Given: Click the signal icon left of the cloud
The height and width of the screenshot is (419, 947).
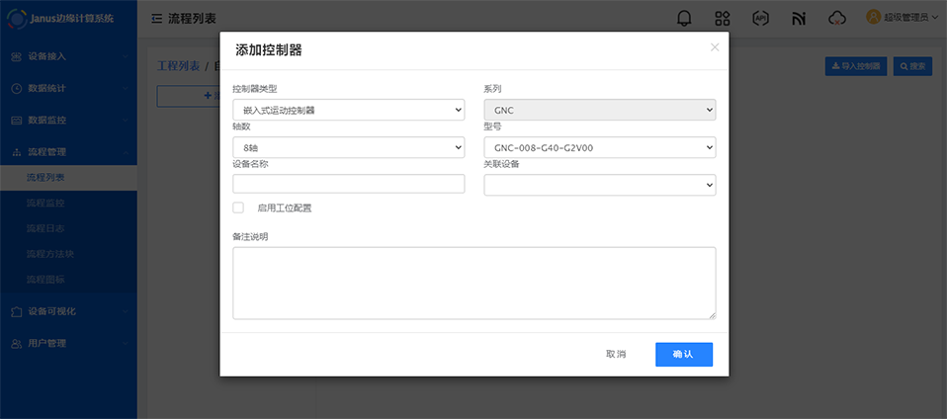Looking at the screenshot, I should [799, 18].
